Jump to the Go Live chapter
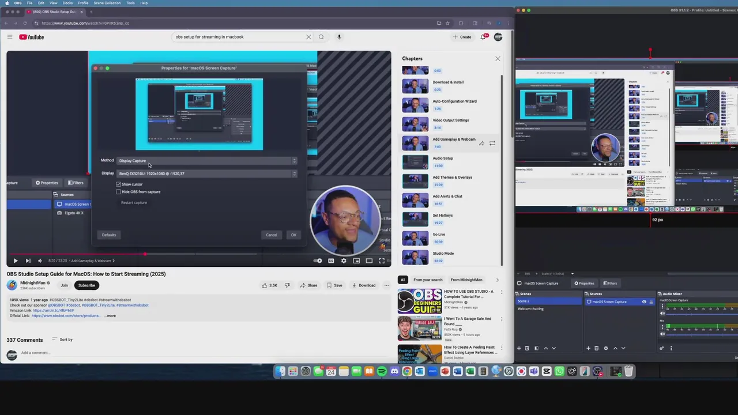Screen dimensions: 738x415 448,237
